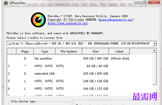Close the QPhotoRec window

(x=154, y=2)
